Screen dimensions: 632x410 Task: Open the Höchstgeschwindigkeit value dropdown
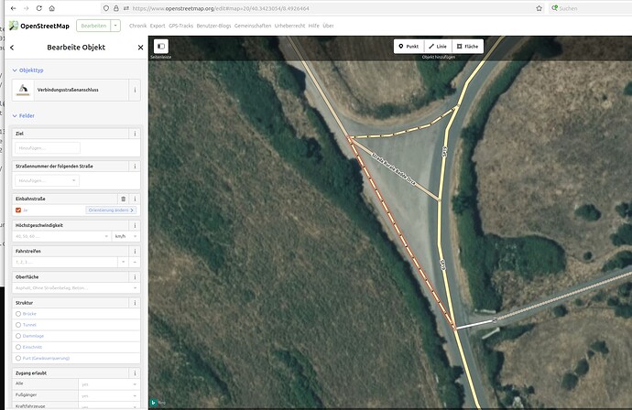click(x=106, y=236)
